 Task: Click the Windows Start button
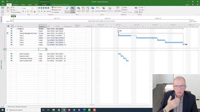[x=2, y=110]
